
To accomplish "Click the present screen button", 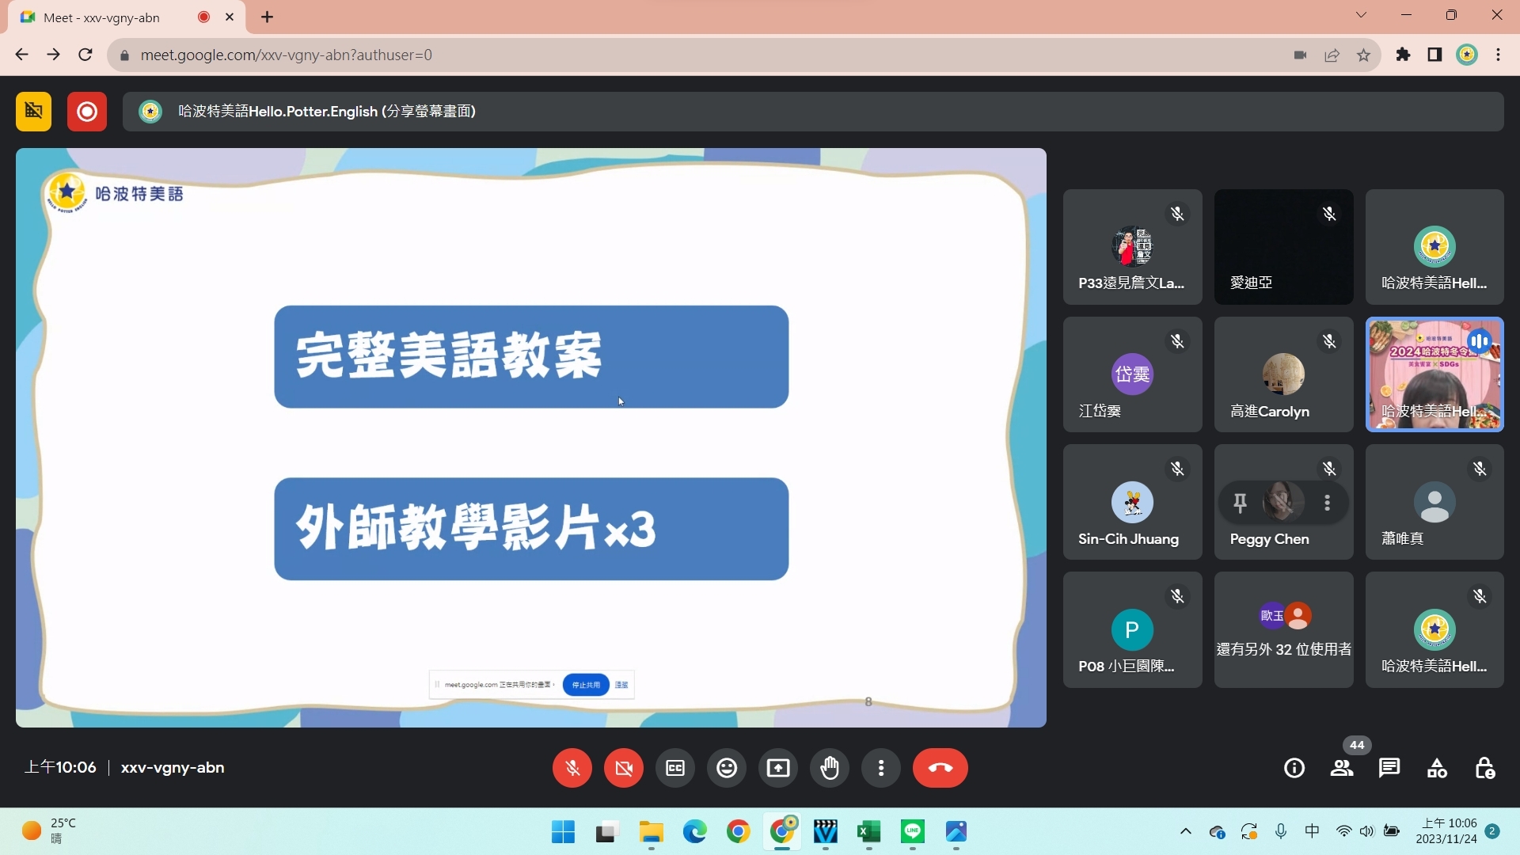I will (777, 768).
